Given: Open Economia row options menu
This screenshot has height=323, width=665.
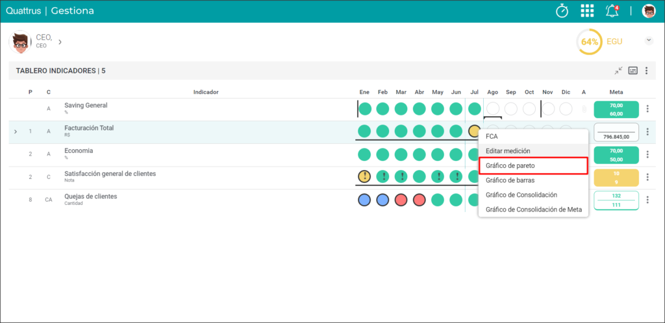Looking at the screenshot, I should pyautogui.click(x=647, y=154).
